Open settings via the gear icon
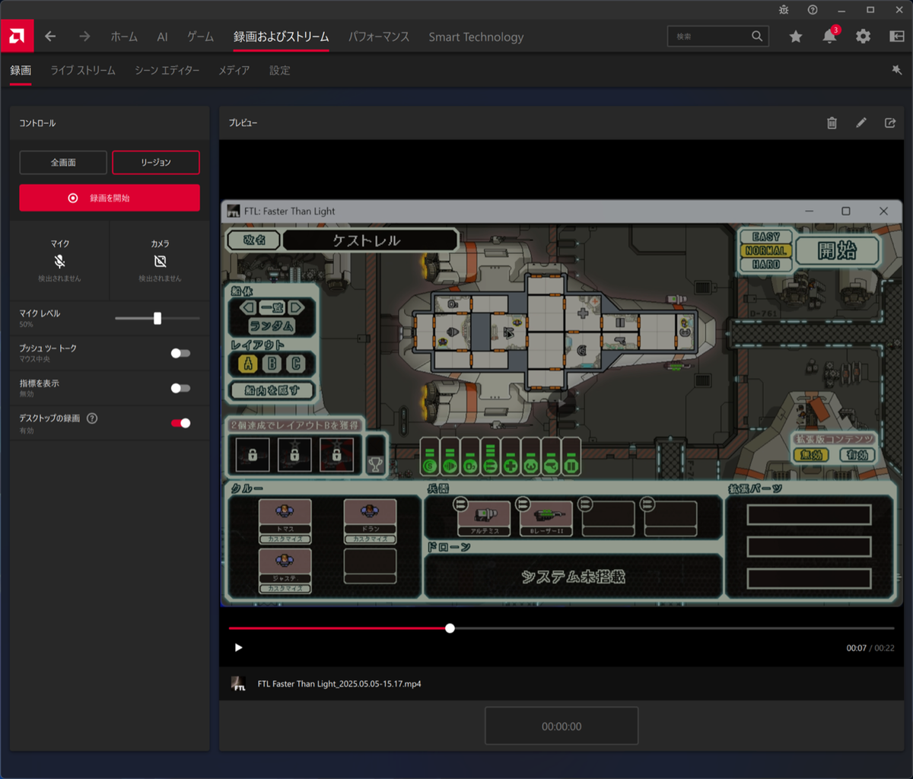913x779 pixels. pos(863,37)
